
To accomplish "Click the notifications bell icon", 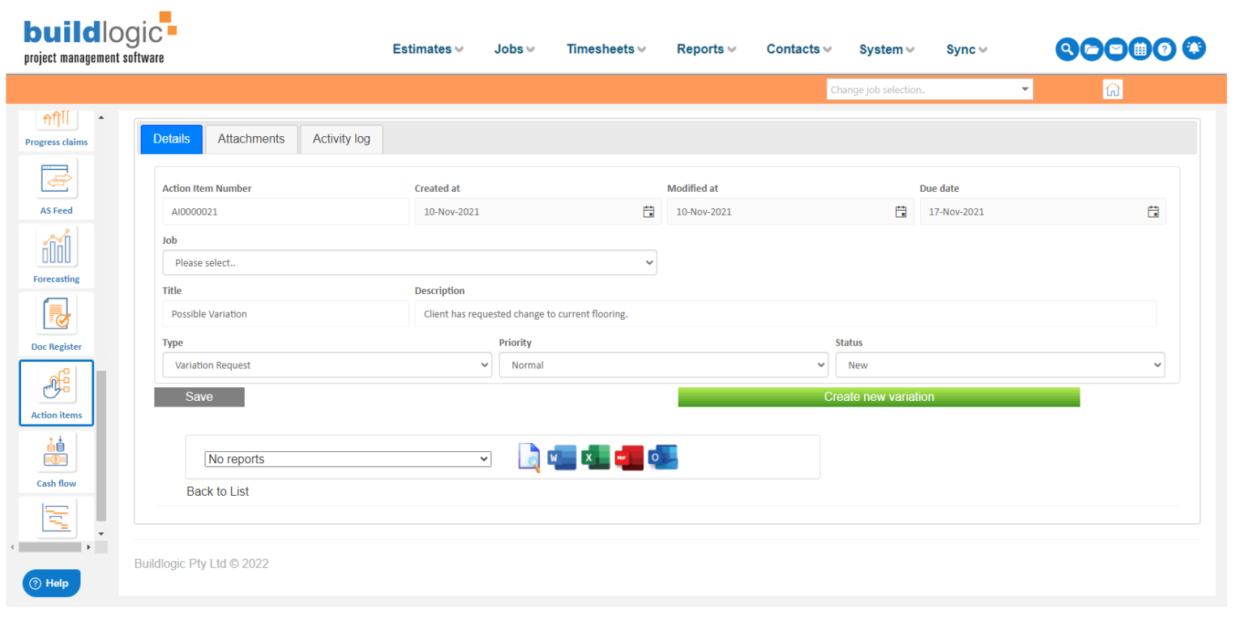I will pyautogui.click(x=1193, y=48).
